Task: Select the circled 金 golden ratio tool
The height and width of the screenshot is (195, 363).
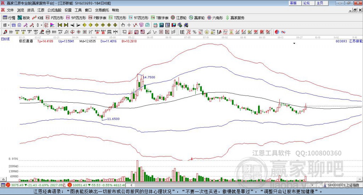Action: (207, 32)
